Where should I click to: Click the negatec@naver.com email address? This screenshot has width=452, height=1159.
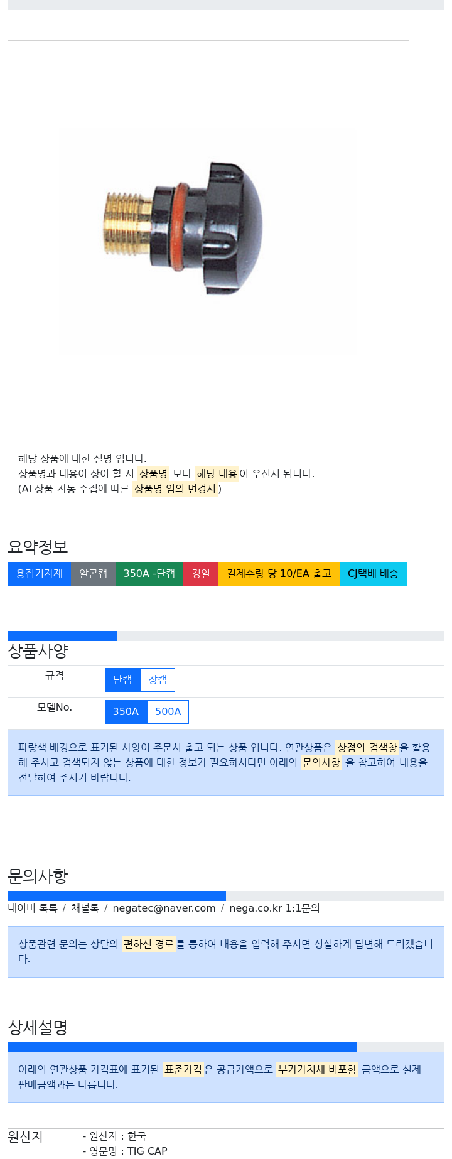(164, 908)
